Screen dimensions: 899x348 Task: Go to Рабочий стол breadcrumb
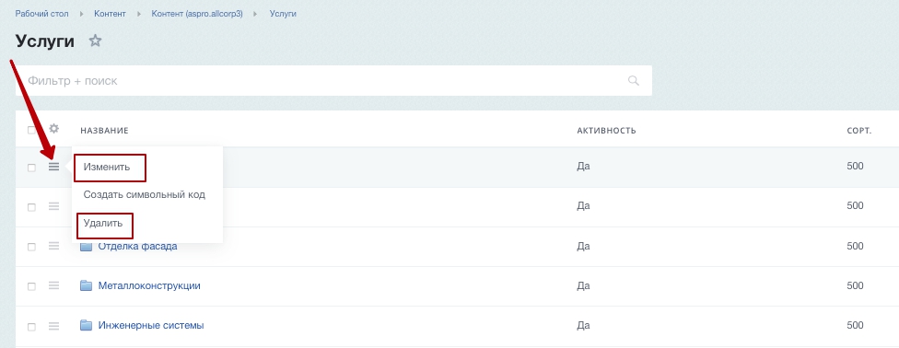[41, 14]
